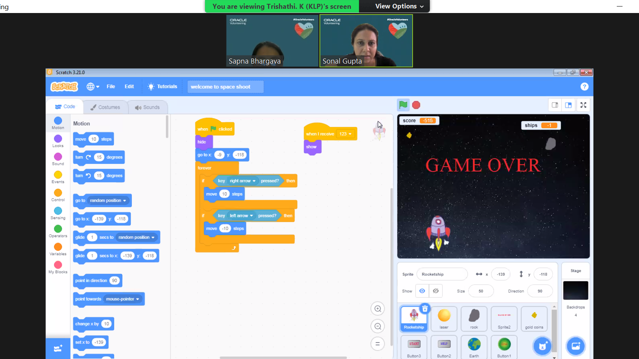Delete the Rocketship sprite with trash icon

tap(425, 308)
